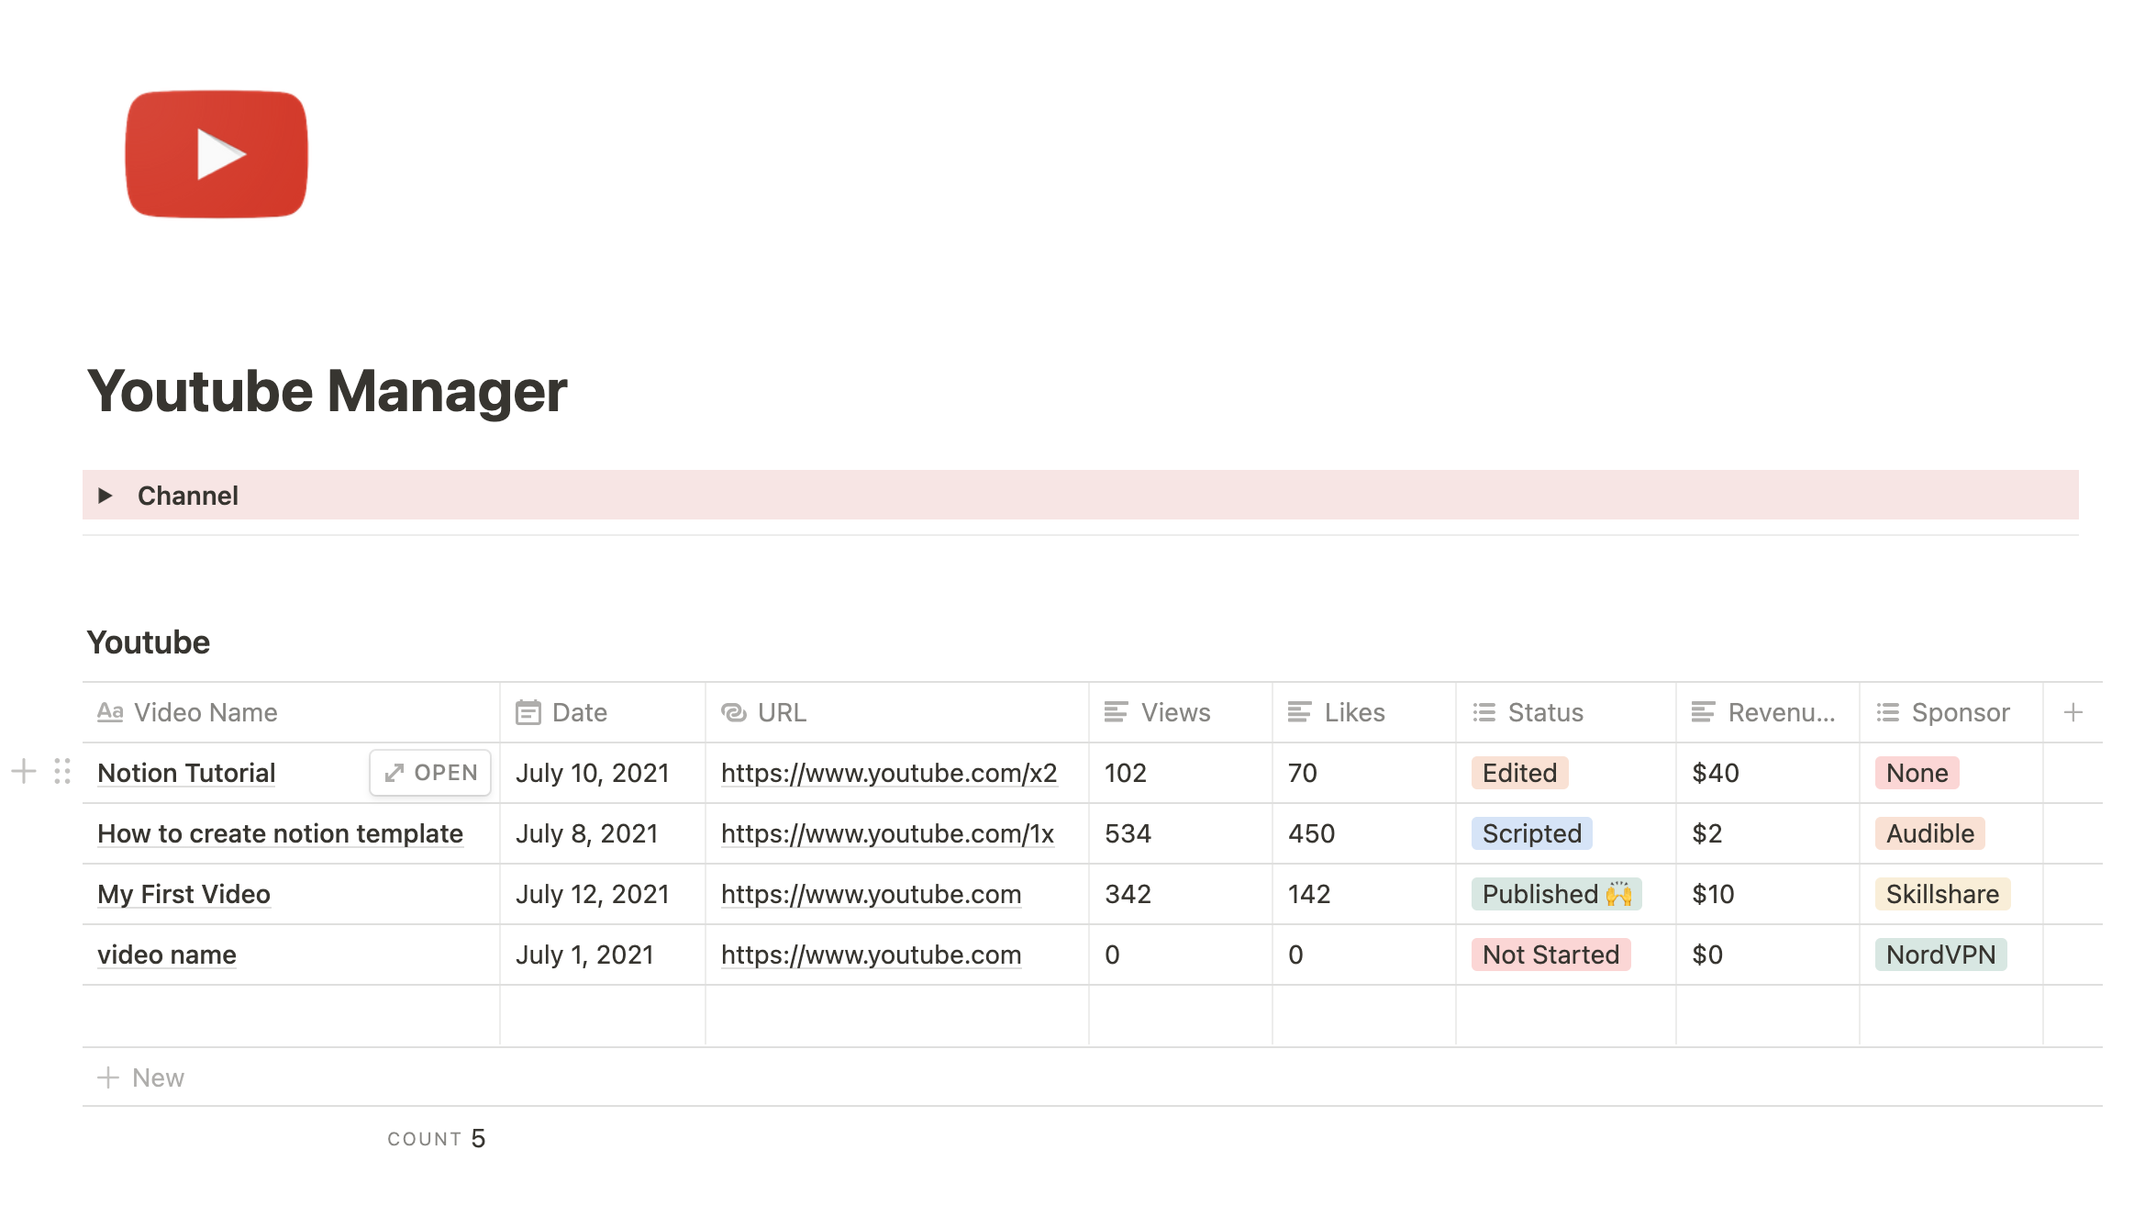The height and width of the screenshot is (1206, 2156).
Task: Click the Aa icon in the Video Name header
Action: coord(110,711)
